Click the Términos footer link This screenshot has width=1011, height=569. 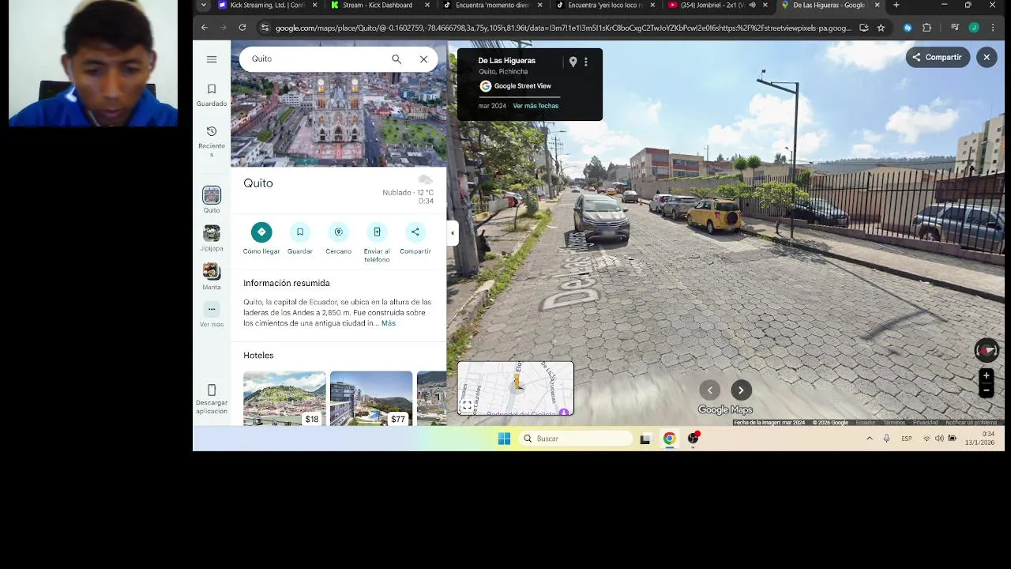pos(894,423)
